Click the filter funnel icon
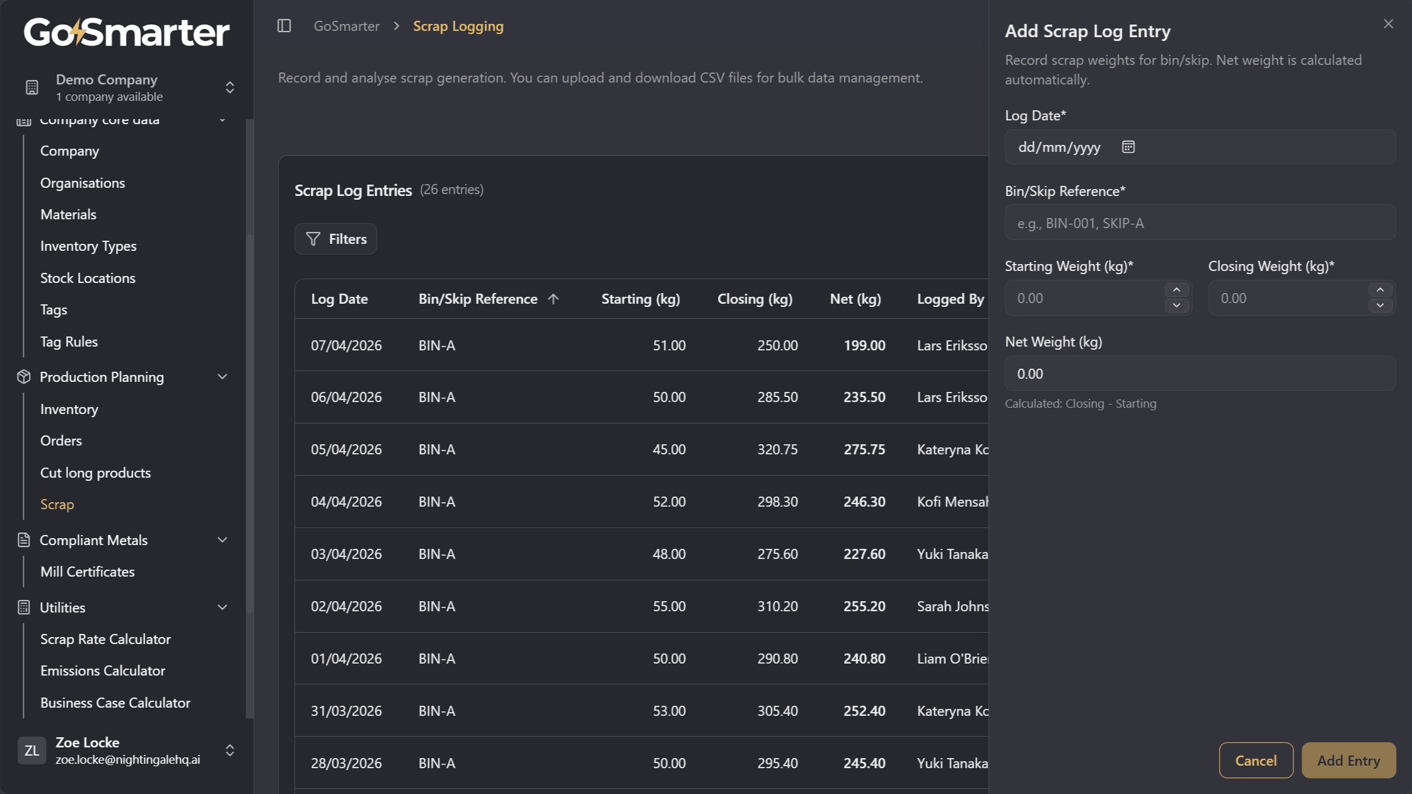The image size is (1412, 794). click(x=313, y=239)
